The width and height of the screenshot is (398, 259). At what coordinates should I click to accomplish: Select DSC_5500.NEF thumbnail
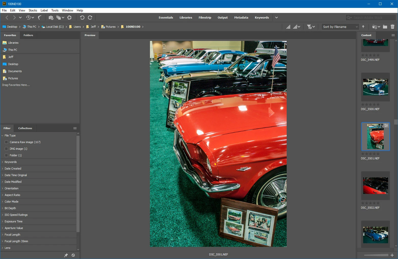(375, 87)
